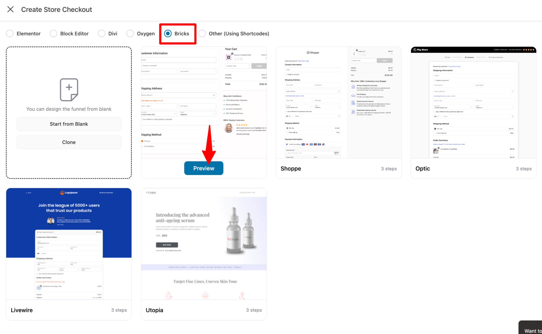The image size is (542, 334).
Task: Select the Clone option for blank template
Action: 69,142
